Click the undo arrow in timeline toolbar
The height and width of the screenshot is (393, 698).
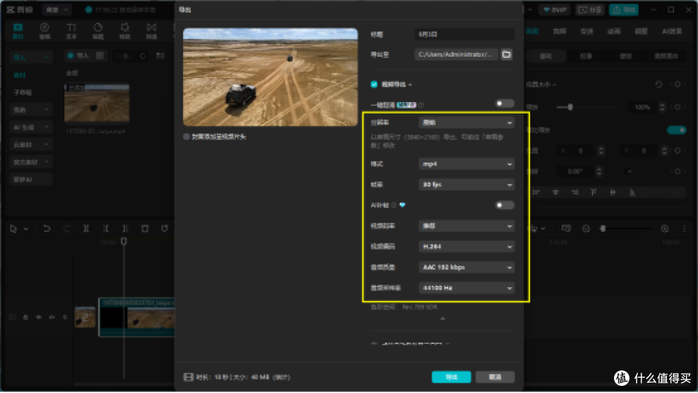[47, 228]
